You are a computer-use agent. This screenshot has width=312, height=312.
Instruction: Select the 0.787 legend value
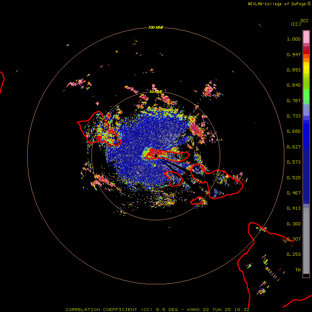point(294,101)
